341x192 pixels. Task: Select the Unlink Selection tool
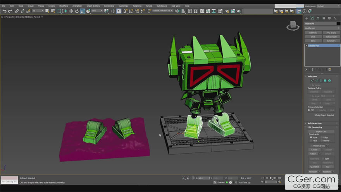[22, 11]
